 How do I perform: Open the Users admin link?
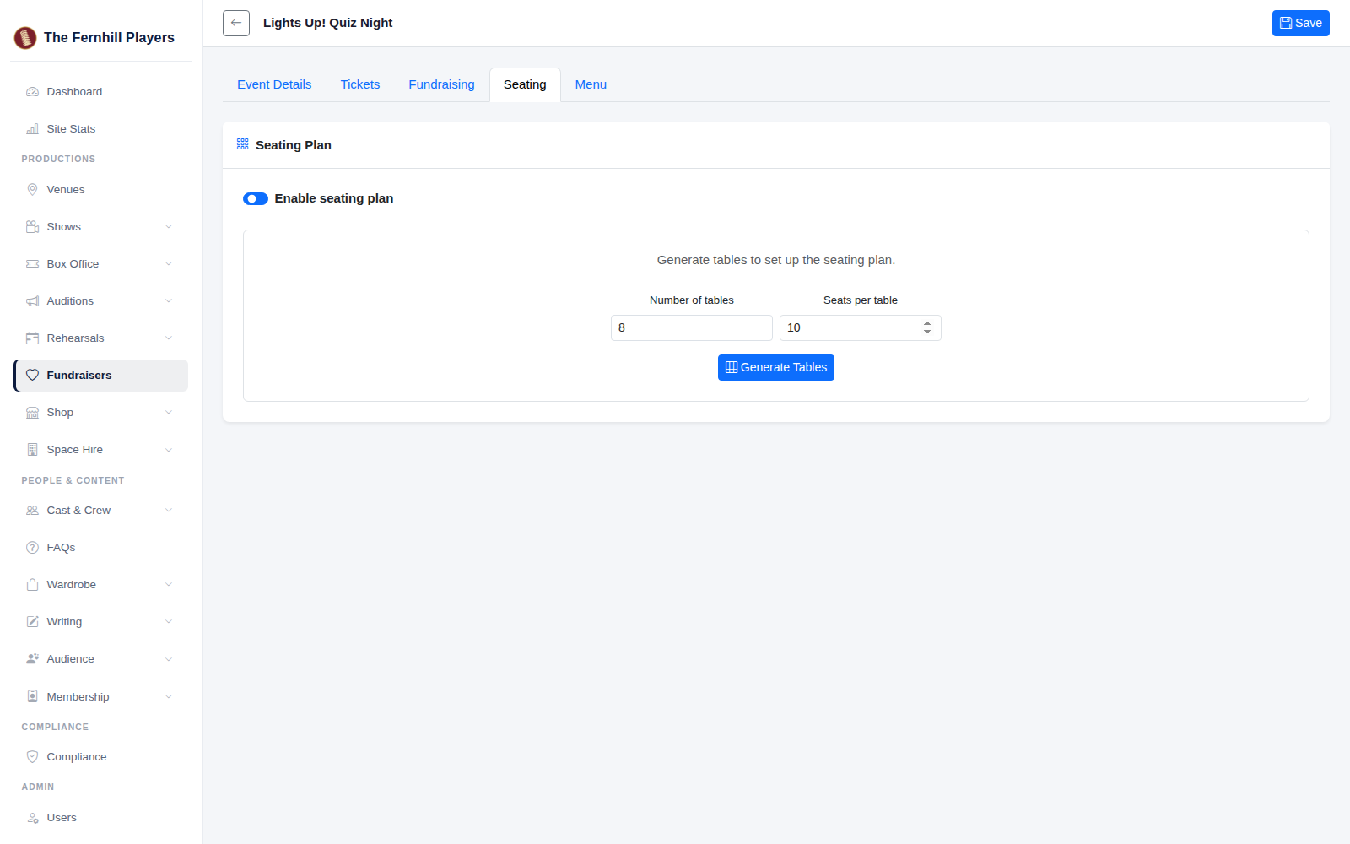pyautogui.click(x=62, y=818)
